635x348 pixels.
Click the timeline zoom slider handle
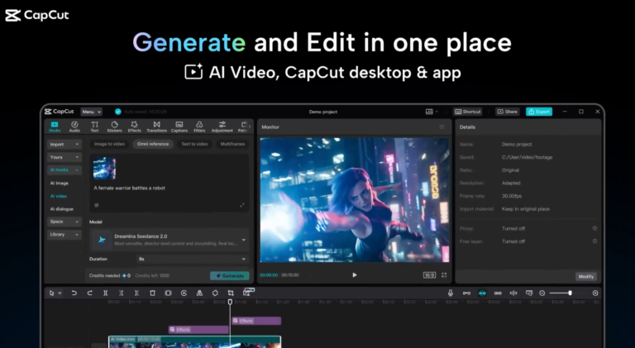pos(570,293)
